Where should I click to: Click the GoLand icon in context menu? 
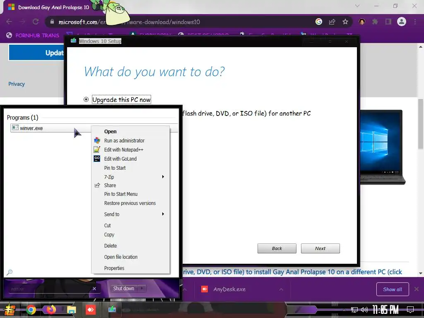(97, 159)
